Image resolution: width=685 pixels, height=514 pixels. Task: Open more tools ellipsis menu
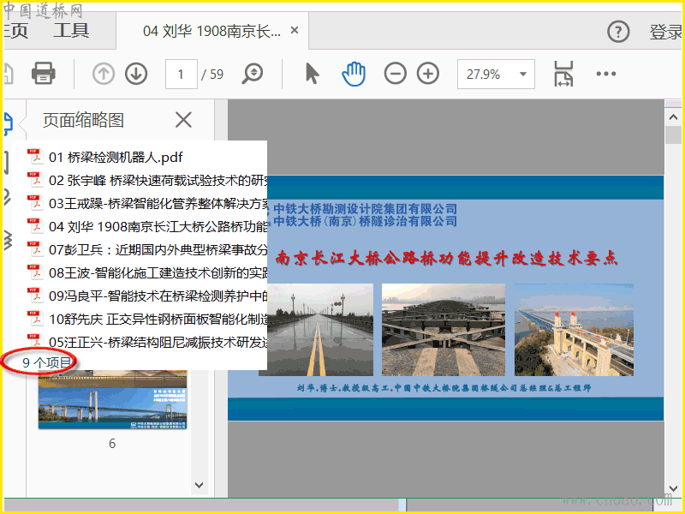click(x=606, y=74)
